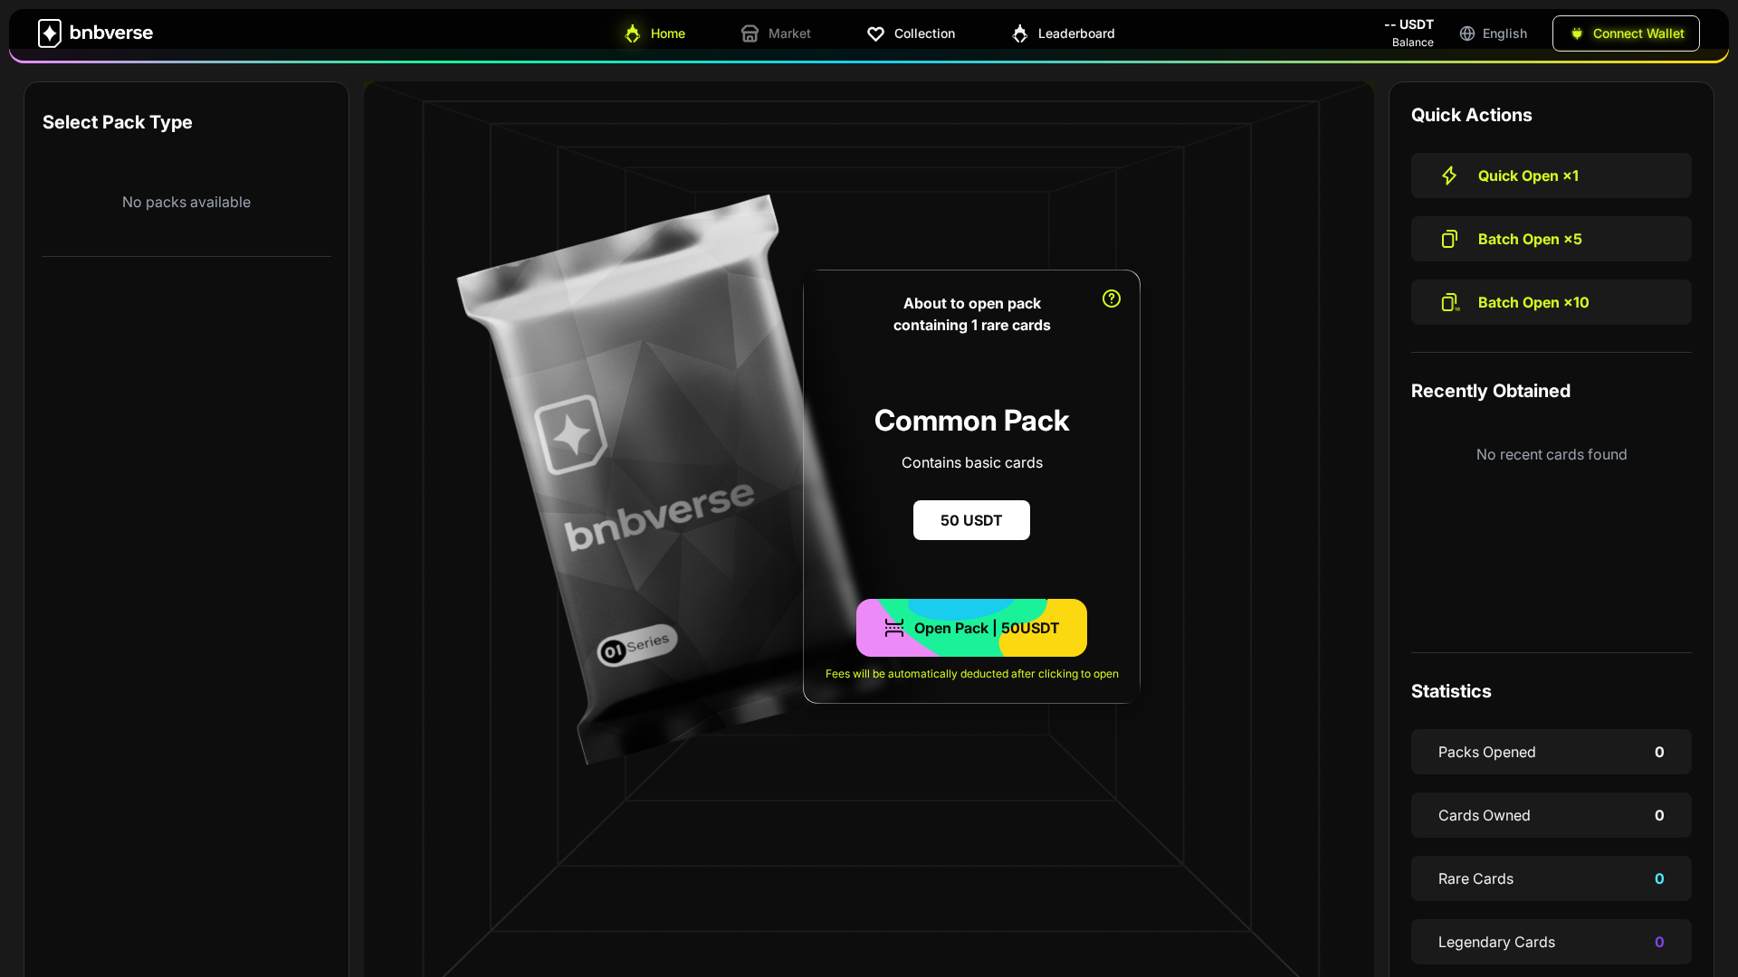Viewport: 1738px width, 977px height.
Task: Click the Rare Cards statistic row
Action: pyautogui.click(x=1552, y=878)
